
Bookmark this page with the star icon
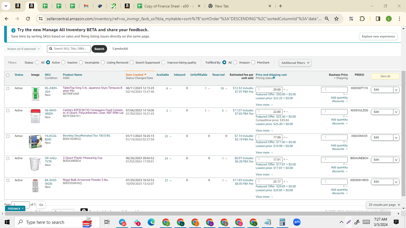coord(336,19)
